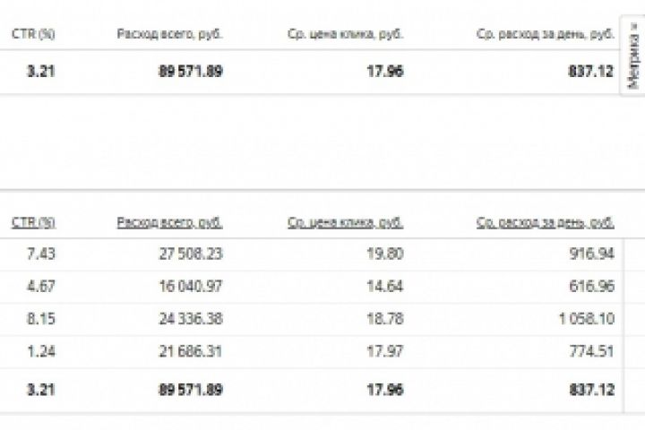This screenshot has width=645, height=430.
Task: Select the CTR value 7.43
Action: coord(41,254)
